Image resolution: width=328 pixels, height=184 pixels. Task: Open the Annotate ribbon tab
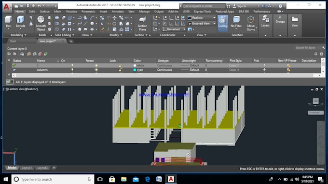[x=118, y=12]
